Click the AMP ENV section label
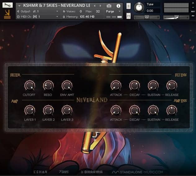 (180, 101)
